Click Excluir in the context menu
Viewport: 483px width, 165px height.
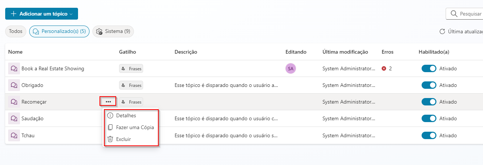tap(123, 139)
